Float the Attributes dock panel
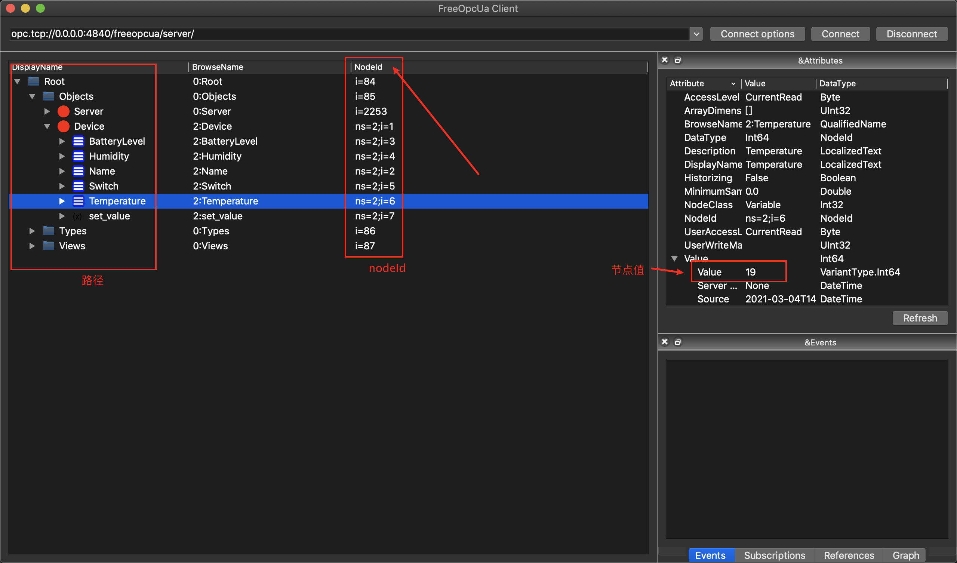Screen dimensions: 957x563 pyautogui.click(x=678, y=60)
